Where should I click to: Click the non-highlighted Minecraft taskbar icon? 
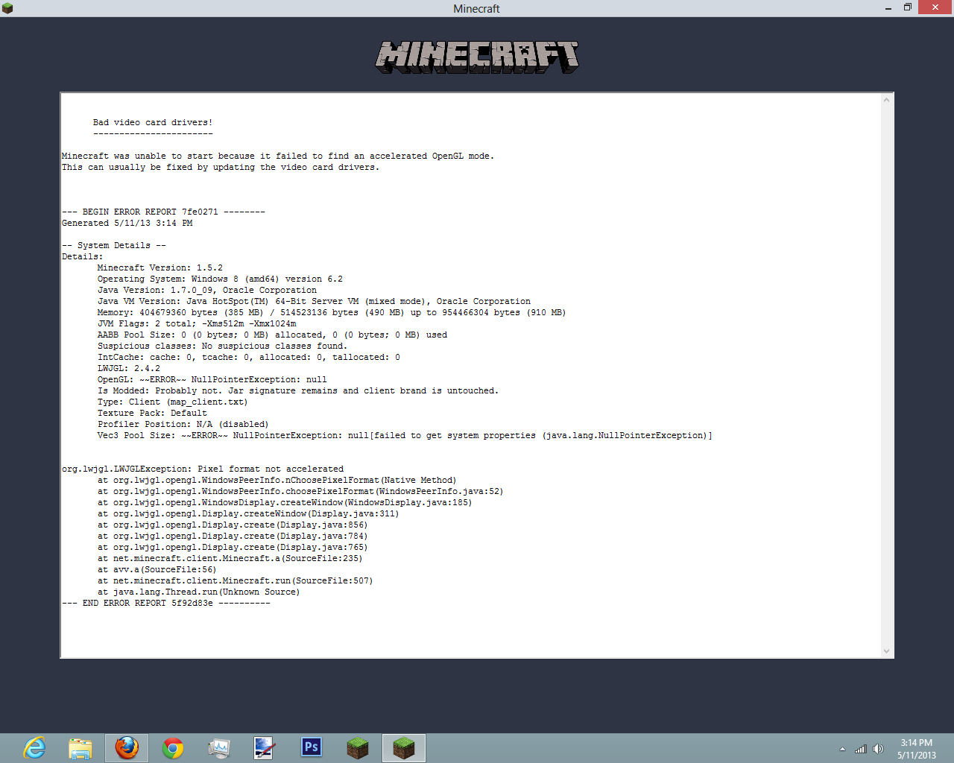pyautogui.click(x=358, y=748)
